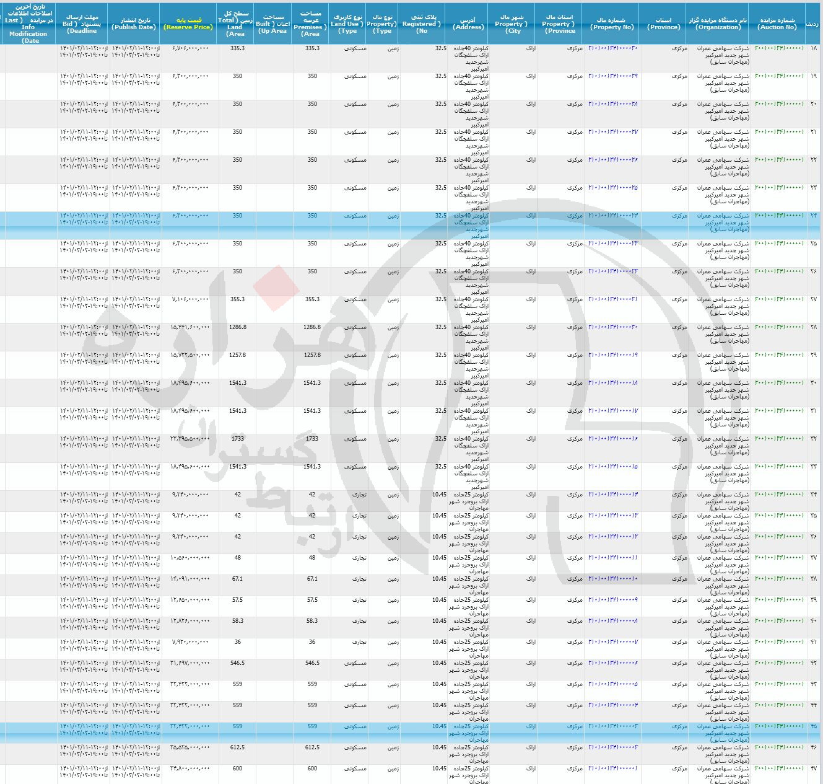Select Total Land Area 1286.8 in row 28

(x=237, y=327)
